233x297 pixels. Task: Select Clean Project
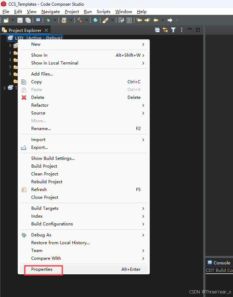click(x=84, y=174)
